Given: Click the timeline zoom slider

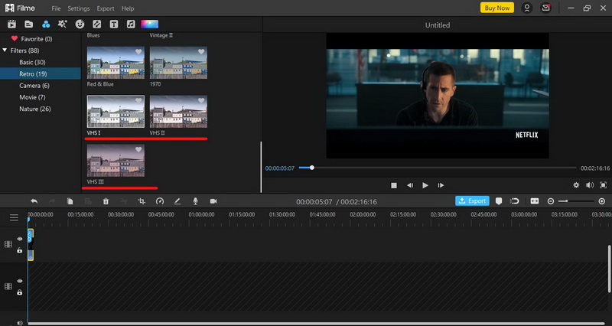Looking at the screenshot, I should pos(576,201).
